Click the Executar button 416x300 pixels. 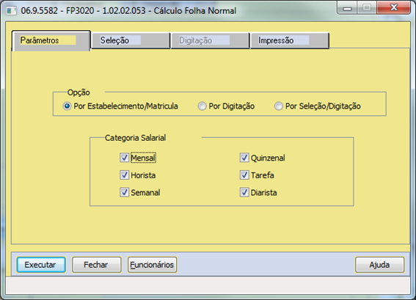(41, 265)
